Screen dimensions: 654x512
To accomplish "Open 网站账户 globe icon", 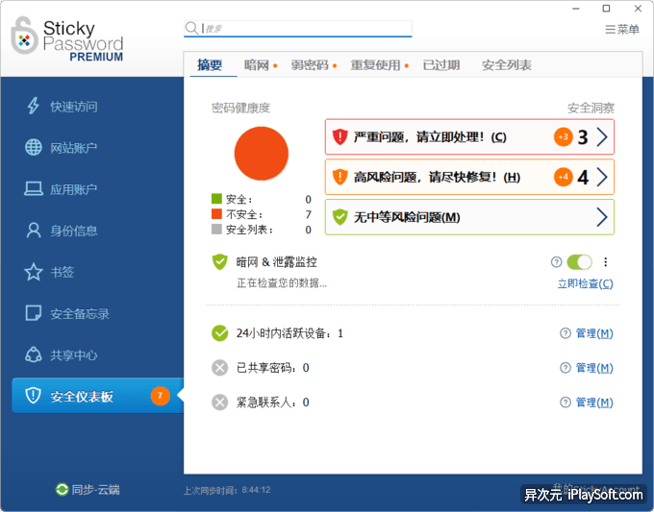I will coord(34,147).
